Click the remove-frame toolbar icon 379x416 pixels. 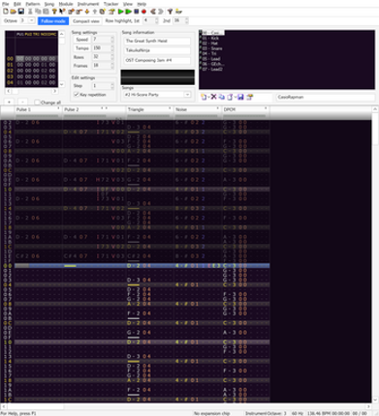pyautogui.click(x=79, y=12)
